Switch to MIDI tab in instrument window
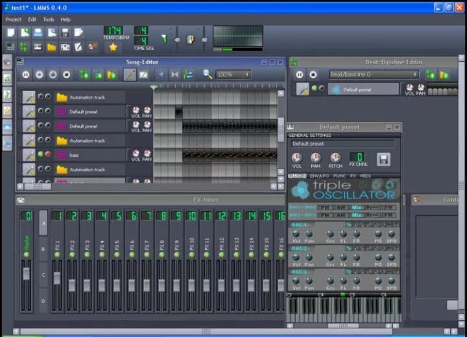Image resolution: width=467 pixels, height=337 pixels. pos(365,176)
